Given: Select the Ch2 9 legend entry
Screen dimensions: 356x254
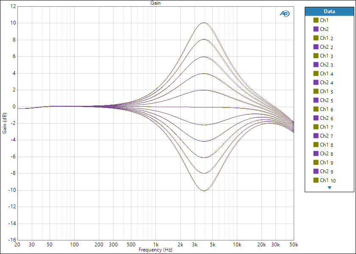Looking at the screenshot, I should pyautogui.click(x=323, y=171).
